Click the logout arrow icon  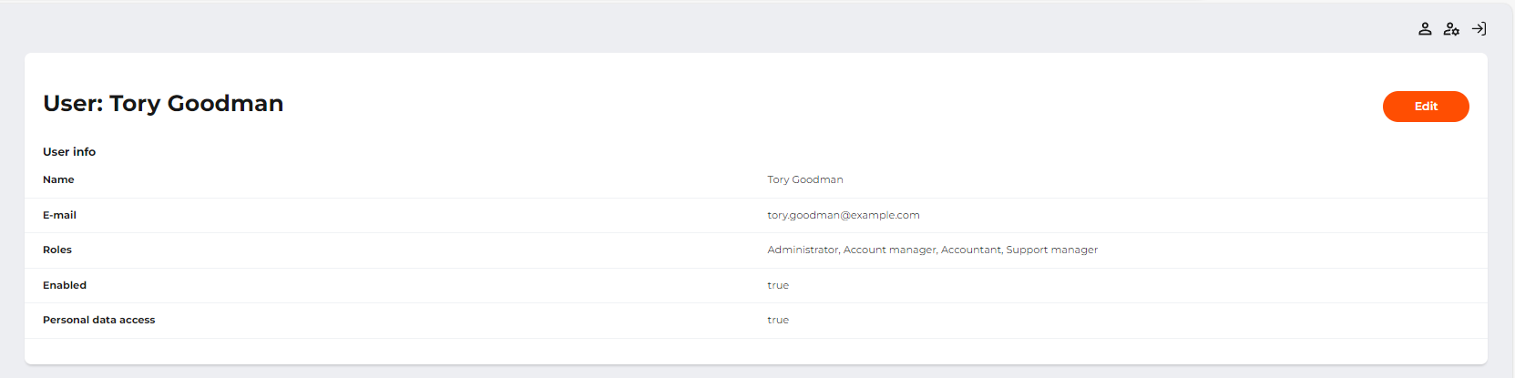(x=1479, y=29)
